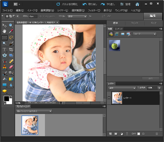
Task: Show Layer Styles category in effects panel
Action: 117,34
